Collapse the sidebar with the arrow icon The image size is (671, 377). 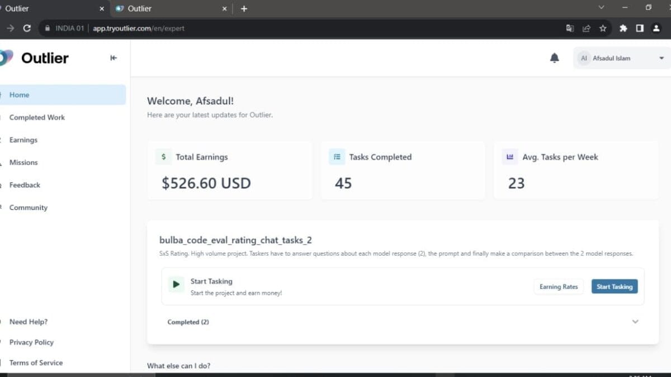tap(114, 58)
